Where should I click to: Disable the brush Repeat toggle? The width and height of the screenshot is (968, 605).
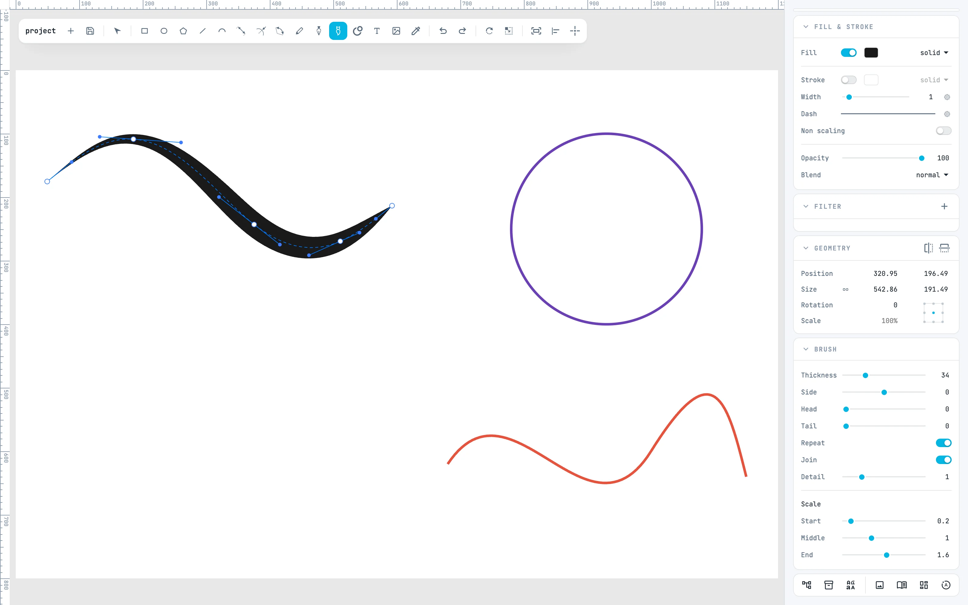[x=943, y=443]
